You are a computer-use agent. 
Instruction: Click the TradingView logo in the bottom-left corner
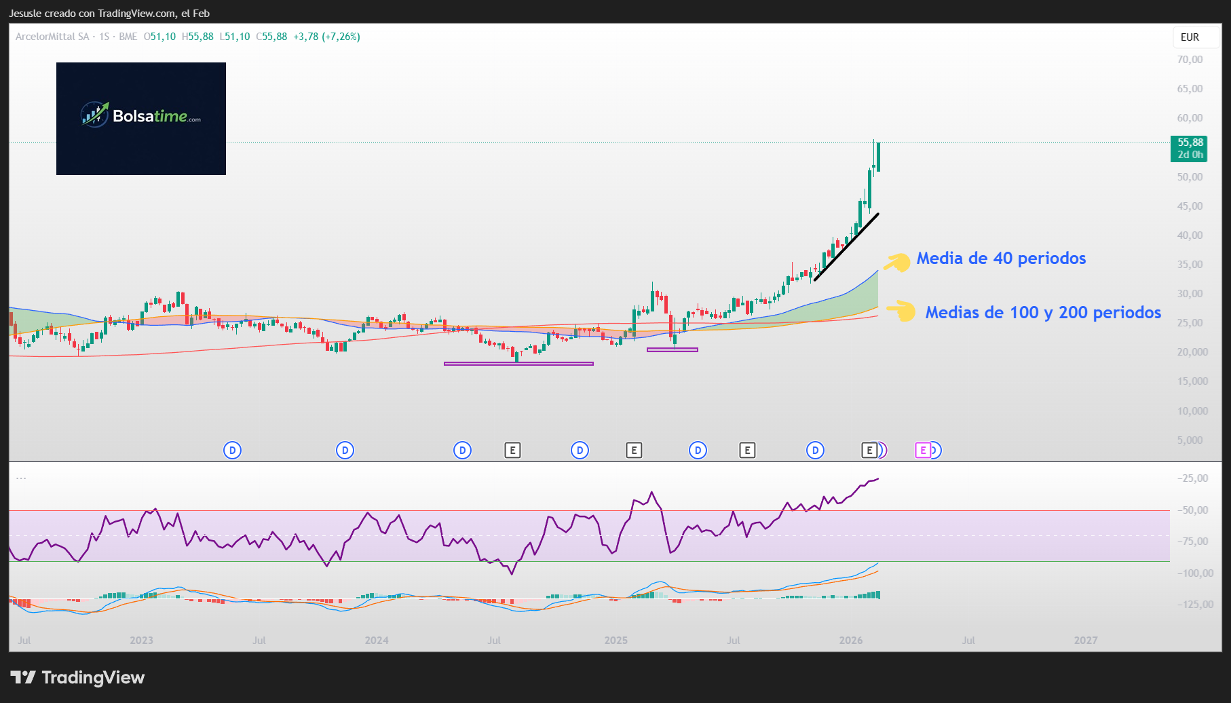(78, 677)
